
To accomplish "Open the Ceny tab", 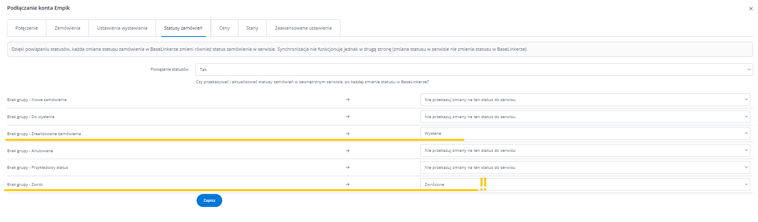I will click(x=224, y=28).
